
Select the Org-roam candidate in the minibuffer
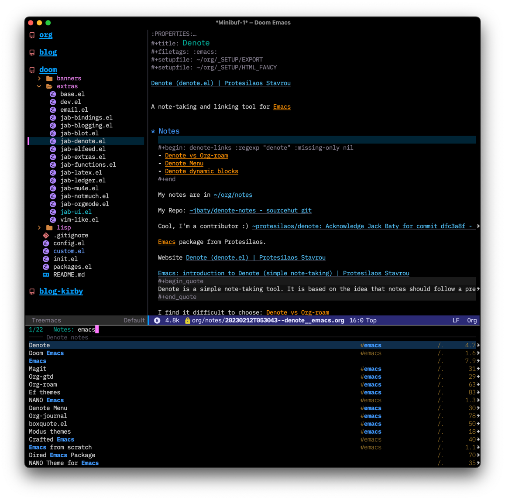tap(42, 384)
